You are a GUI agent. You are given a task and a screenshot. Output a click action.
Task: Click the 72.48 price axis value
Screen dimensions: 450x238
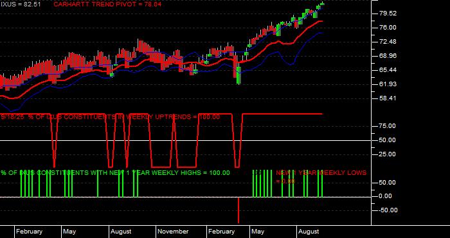coord(388,42)
